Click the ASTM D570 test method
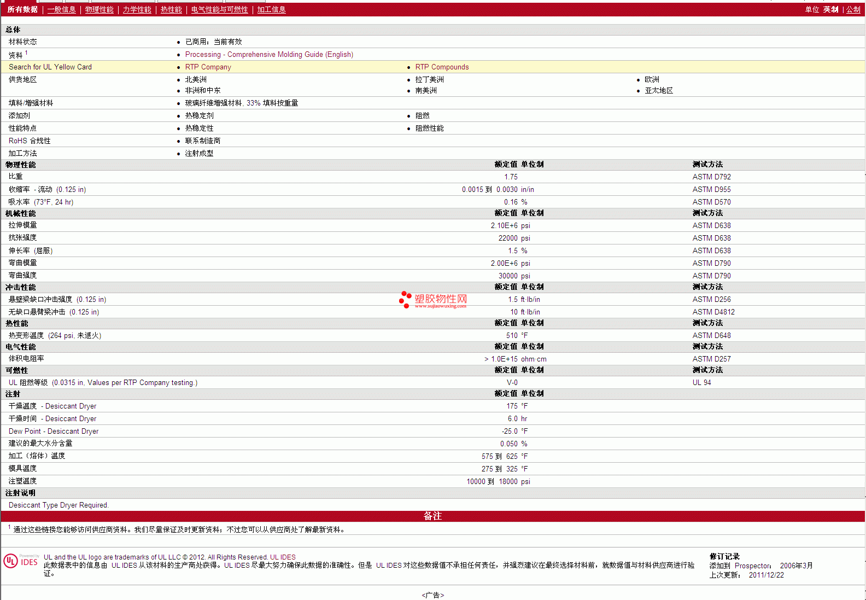 (x=711, y=202)
